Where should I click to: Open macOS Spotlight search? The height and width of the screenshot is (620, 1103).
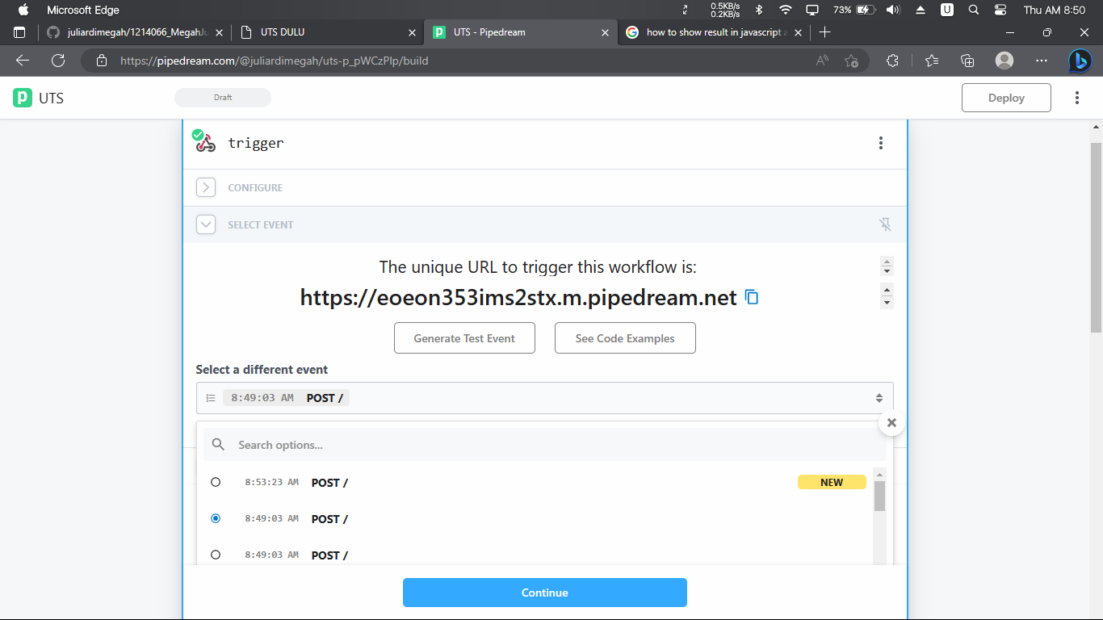[974, 10]
